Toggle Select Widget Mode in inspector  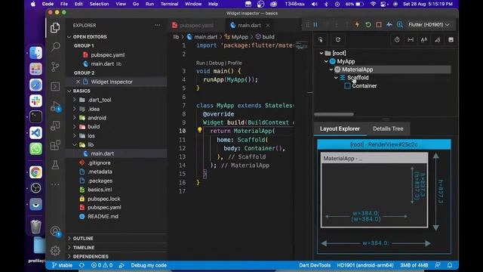pyautogui.click(x=321, y=40)
